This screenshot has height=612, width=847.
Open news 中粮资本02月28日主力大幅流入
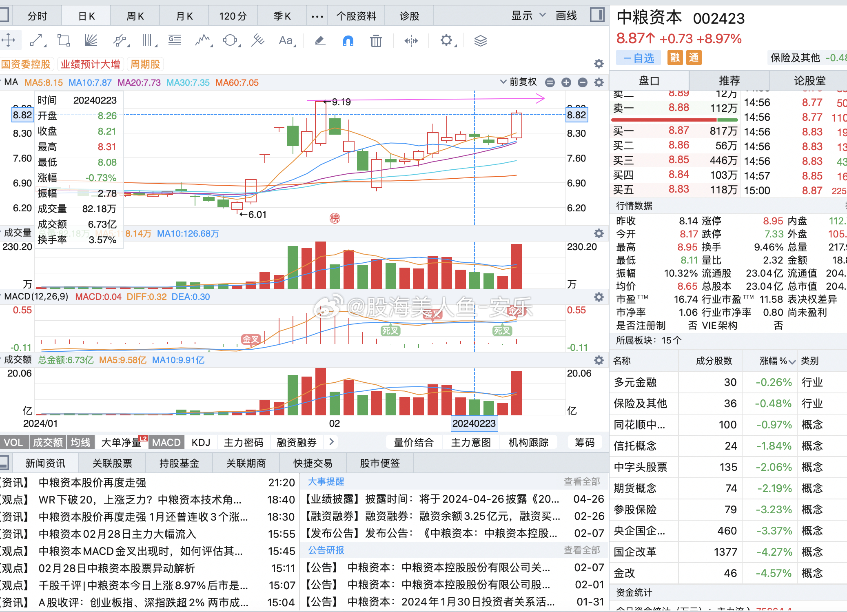click(118, 534)
